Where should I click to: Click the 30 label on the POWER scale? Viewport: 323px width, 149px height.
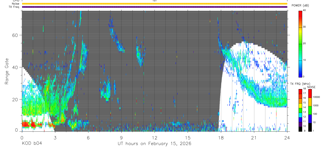[x=305, y=27]
